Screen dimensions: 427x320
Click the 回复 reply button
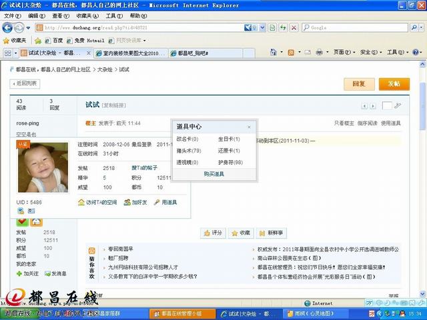tap(359, 84)
